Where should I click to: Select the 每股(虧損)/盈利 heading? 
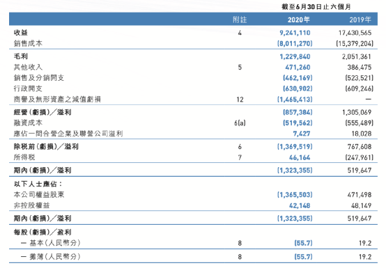click(43, 232)
